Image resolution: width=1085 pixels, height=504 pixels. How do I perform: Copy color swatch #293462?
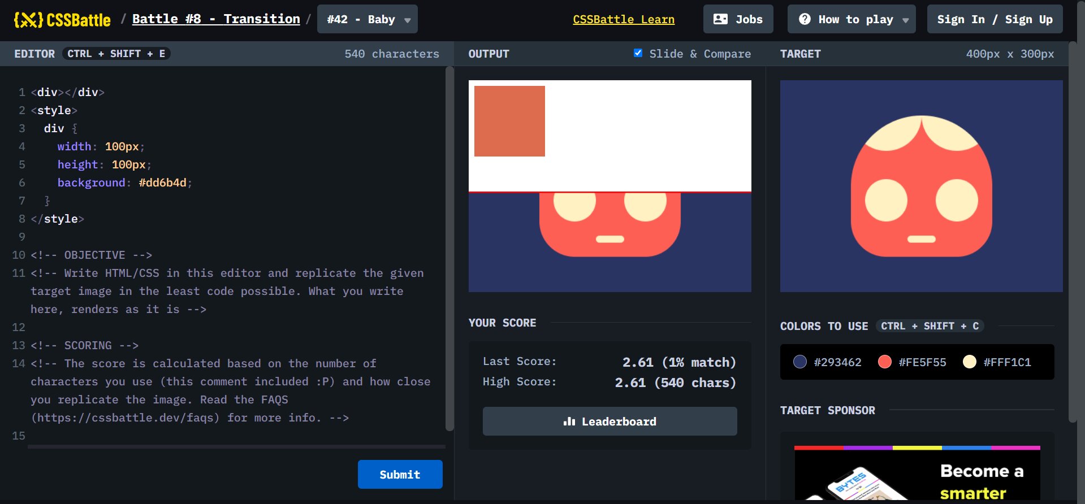coord(828,362)
